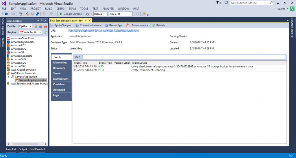Open the Debug configuration dropdown
296x158 pixels.
coord(100,14)
